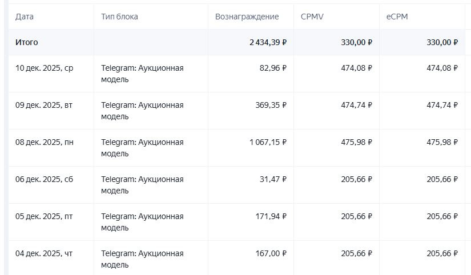Click total reward value 2 434,39 ₽
Image resolution: width=471 pixels, height=275 pixels.
[268, 43]
